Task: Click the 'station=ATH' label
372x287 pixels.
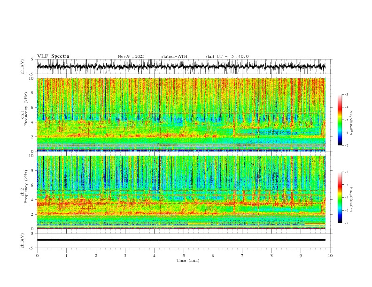Action: (174, 56)
